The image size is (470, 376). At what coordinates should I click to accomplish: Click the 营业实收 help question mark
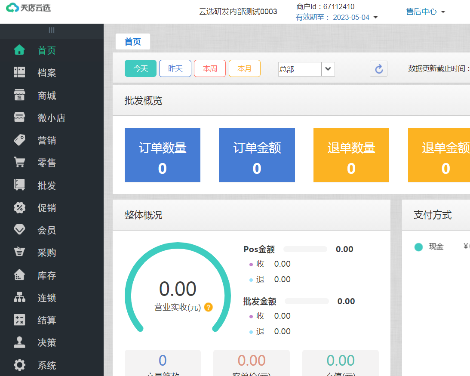208,307
